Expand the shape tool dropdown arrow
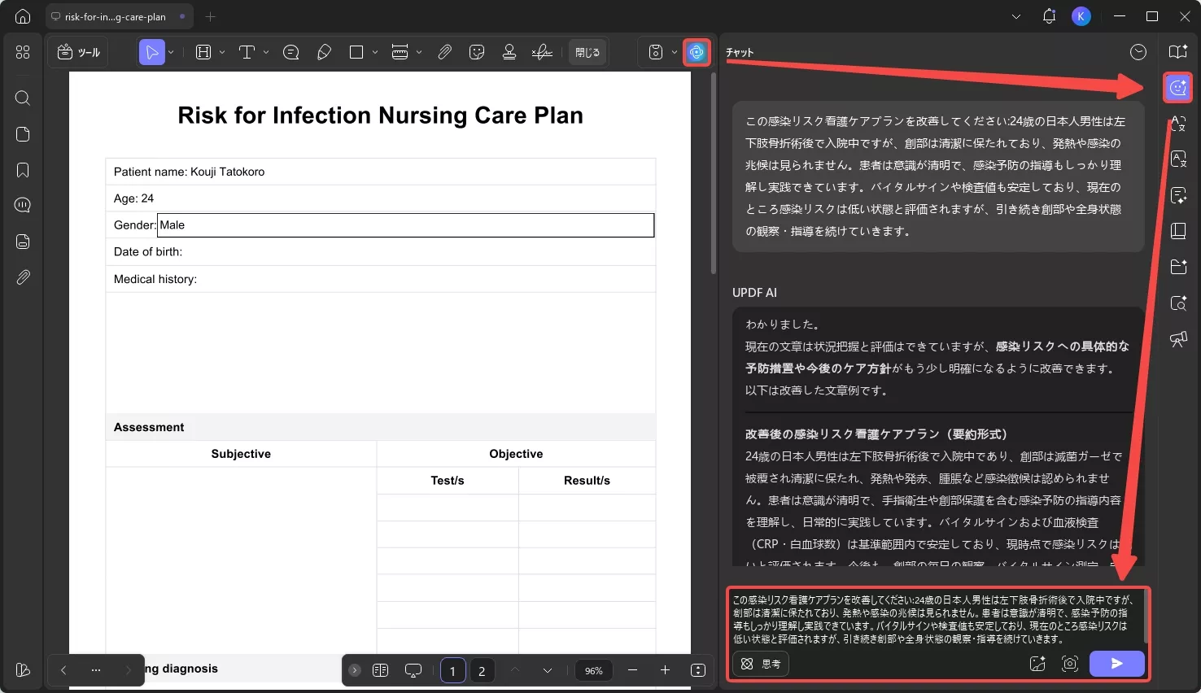This screenshot has width=1201, height=693. (375, 52)
